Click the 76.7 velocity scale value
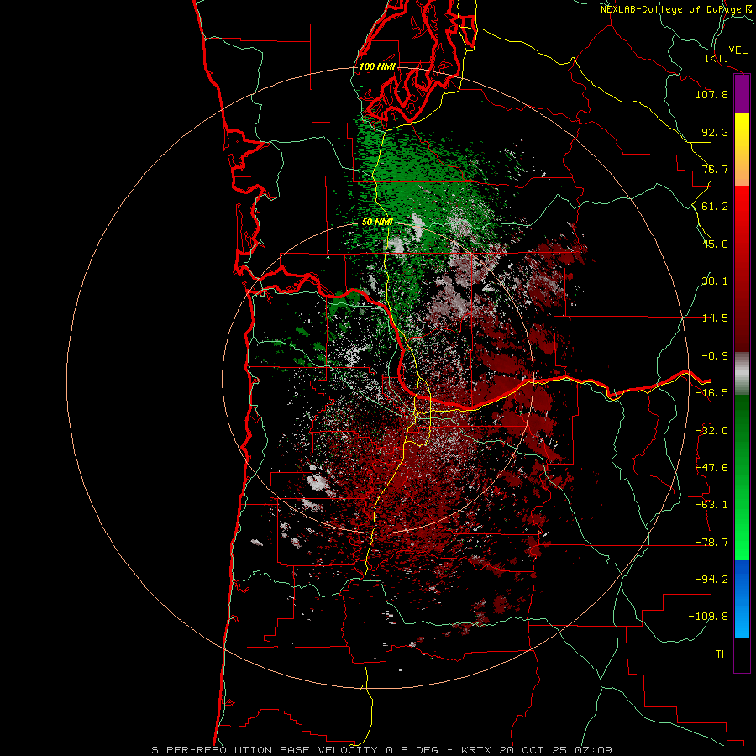Screen dimensions: 756x756 (x=715, y=169)
